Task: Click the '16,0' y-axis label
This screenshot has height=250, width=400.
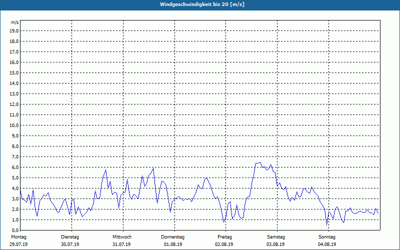Action: click(x=14, y=62)
